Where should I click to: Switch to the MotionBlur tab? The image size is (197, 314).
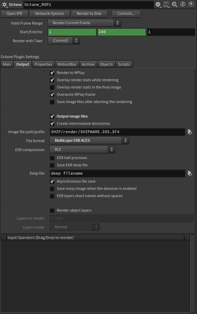67,64
